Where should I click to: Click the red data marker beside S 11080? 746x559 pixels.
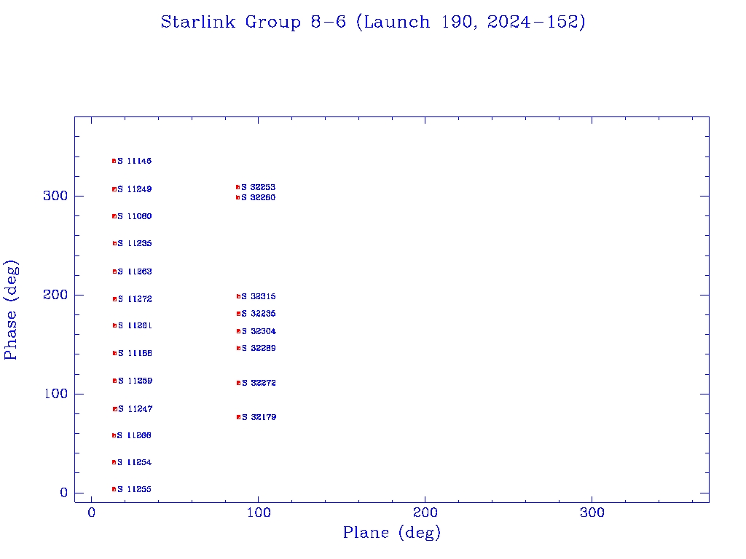point(114,216)
